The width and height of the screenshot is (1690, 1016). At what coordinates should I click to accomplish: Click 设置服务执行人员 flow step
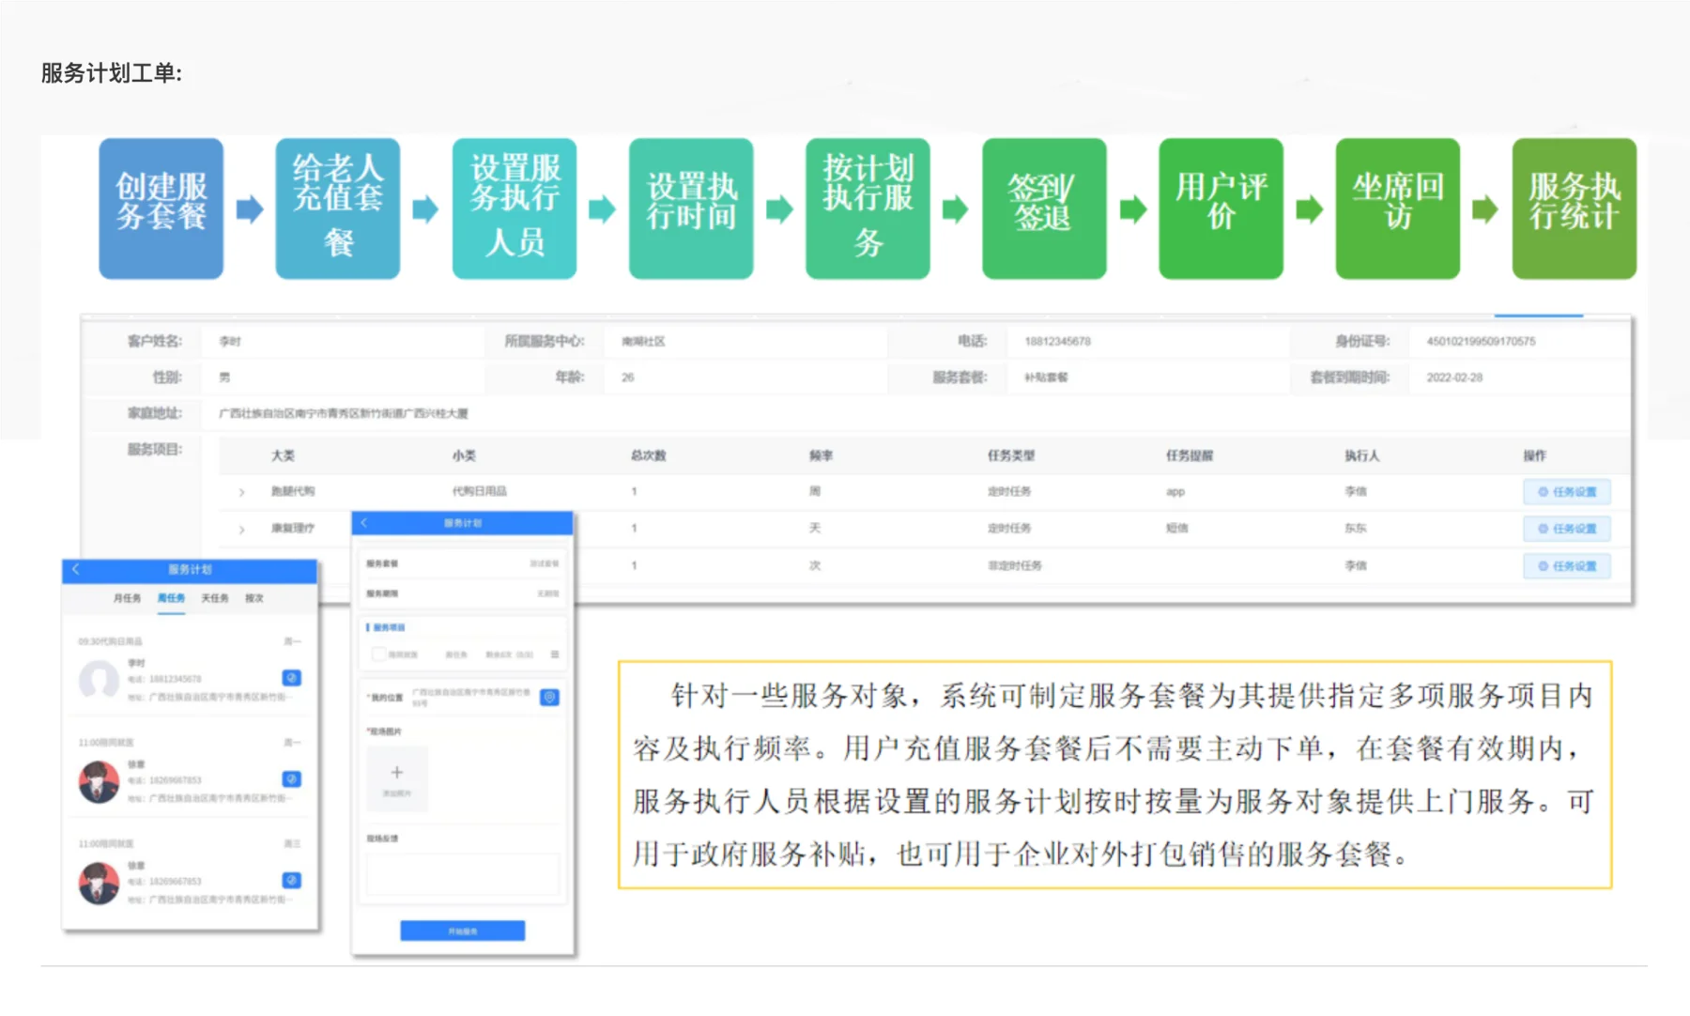pyautogui.click(x=515, y=208)
